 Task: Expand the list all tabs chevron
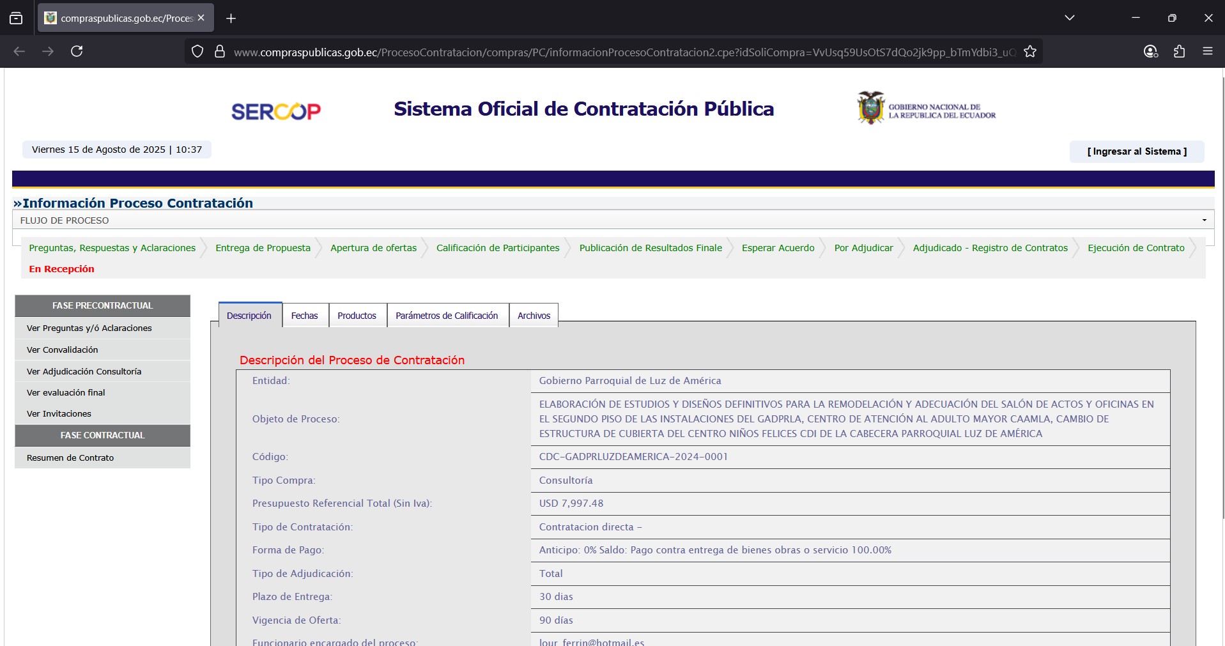pos(1069,18)
